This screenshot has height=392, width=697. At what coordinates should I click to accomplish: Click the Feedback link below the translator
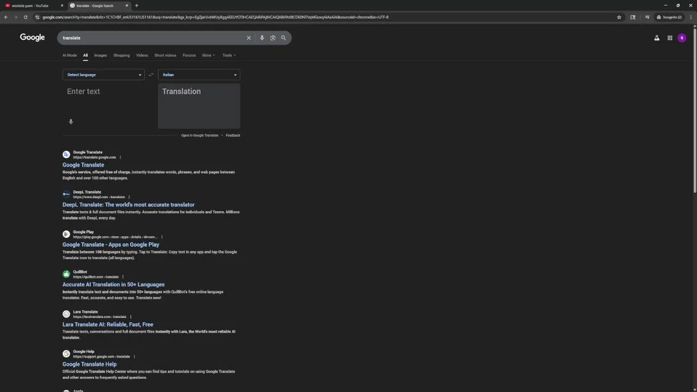[233, 135]
